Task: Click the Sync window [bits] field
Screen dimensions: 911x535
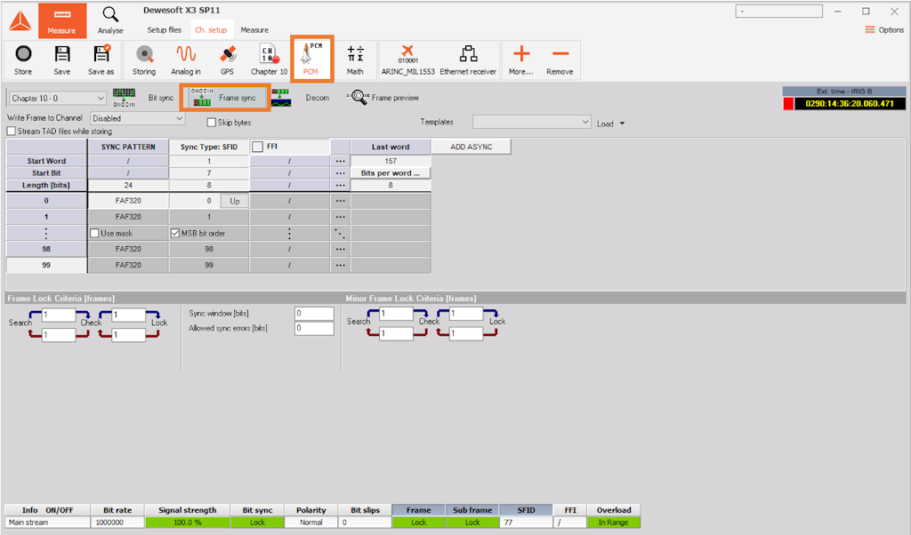Action: [314, 314]
